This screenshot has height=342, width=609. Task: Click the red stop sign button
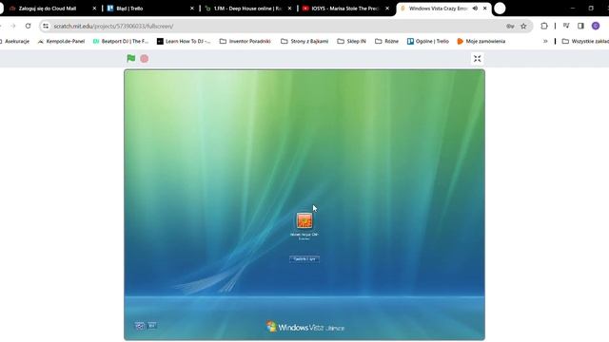[x=144, y=59]
